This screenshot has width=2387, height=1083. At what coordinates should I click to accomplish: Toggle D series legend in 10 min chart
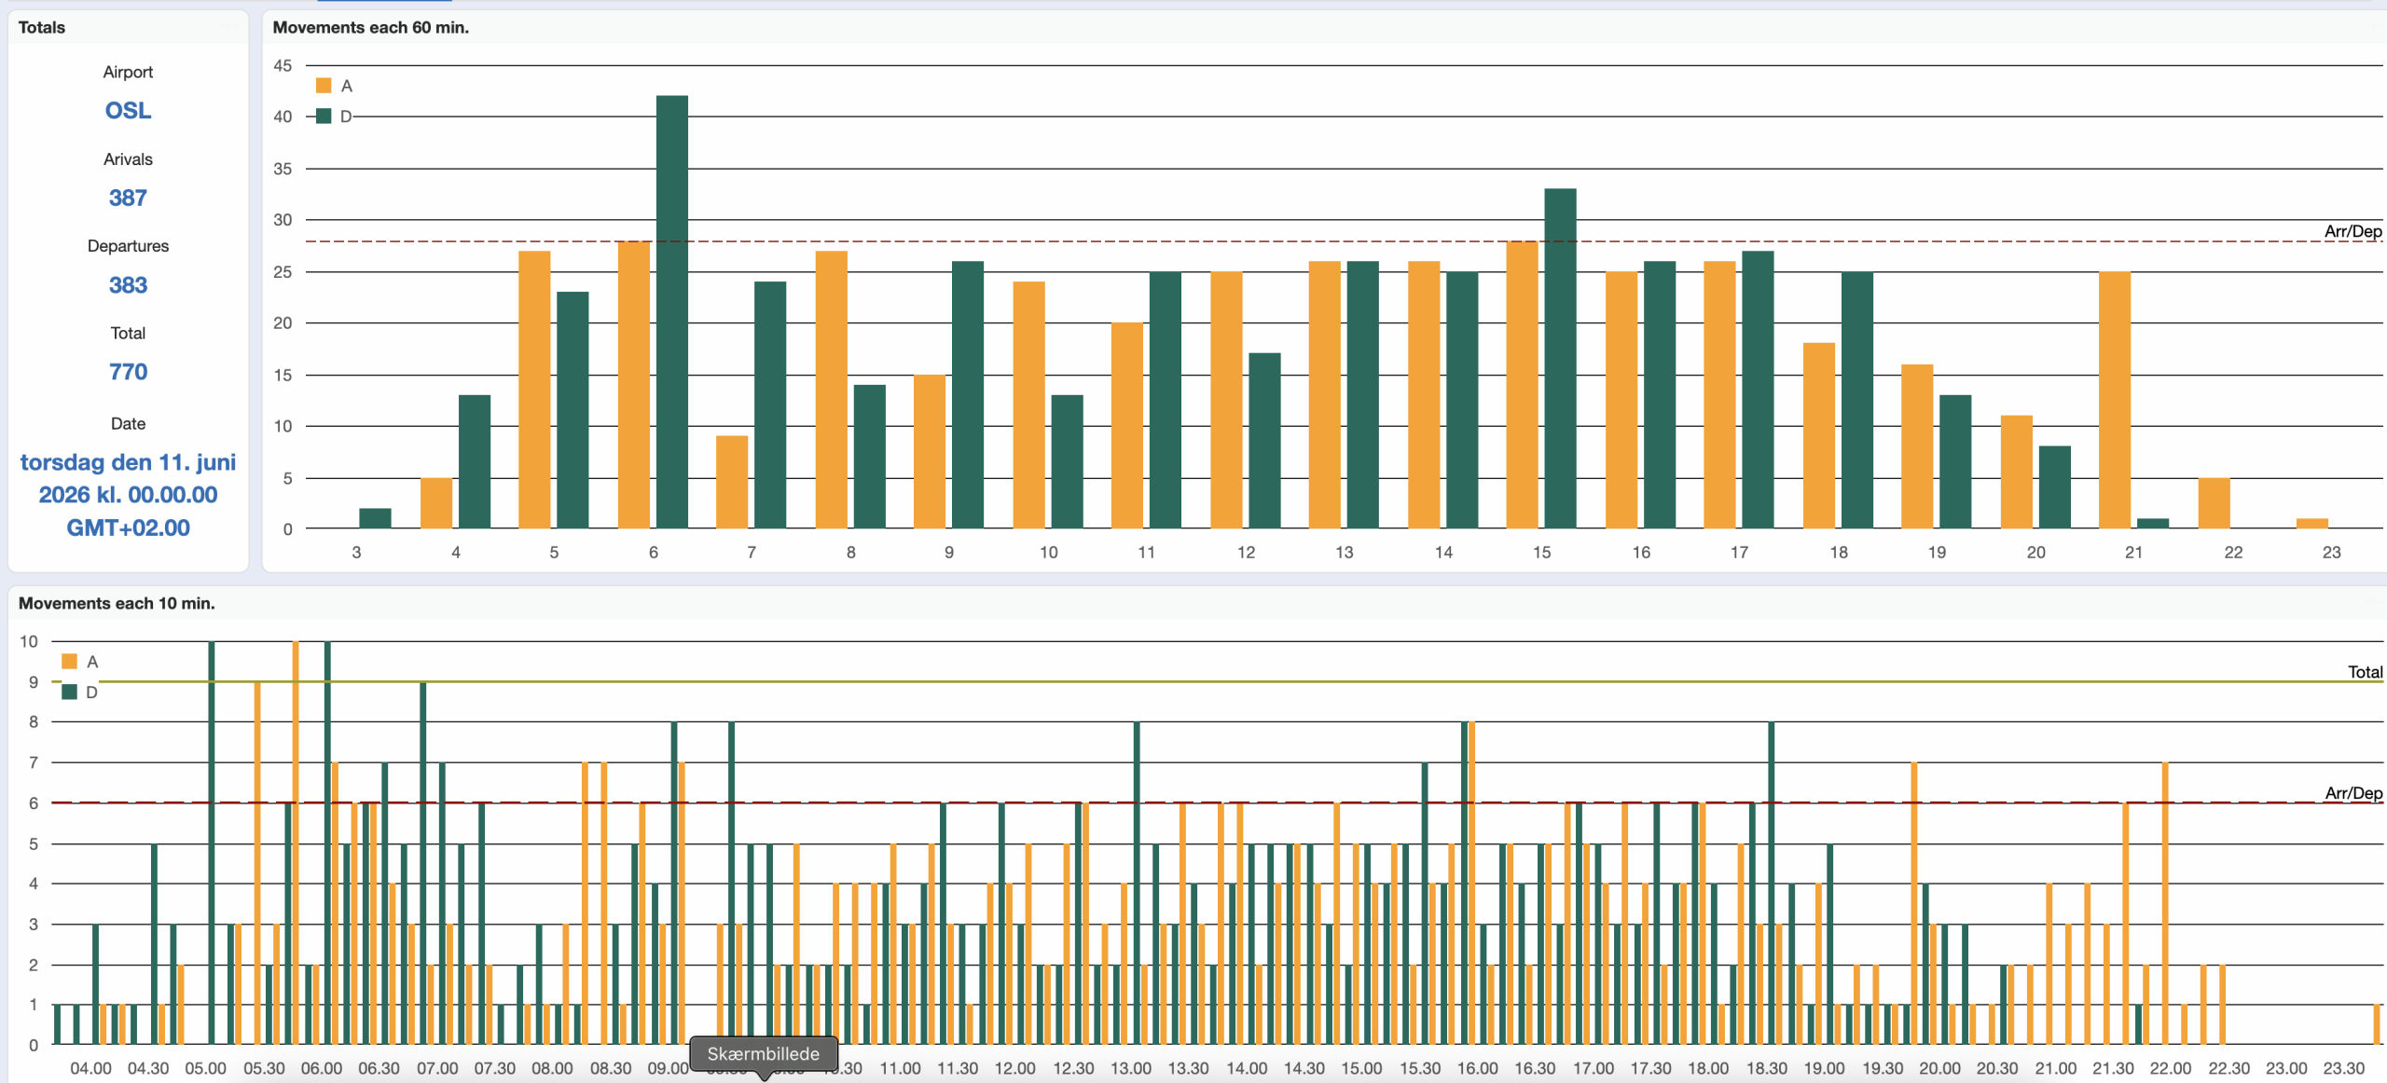coord(70,692)
